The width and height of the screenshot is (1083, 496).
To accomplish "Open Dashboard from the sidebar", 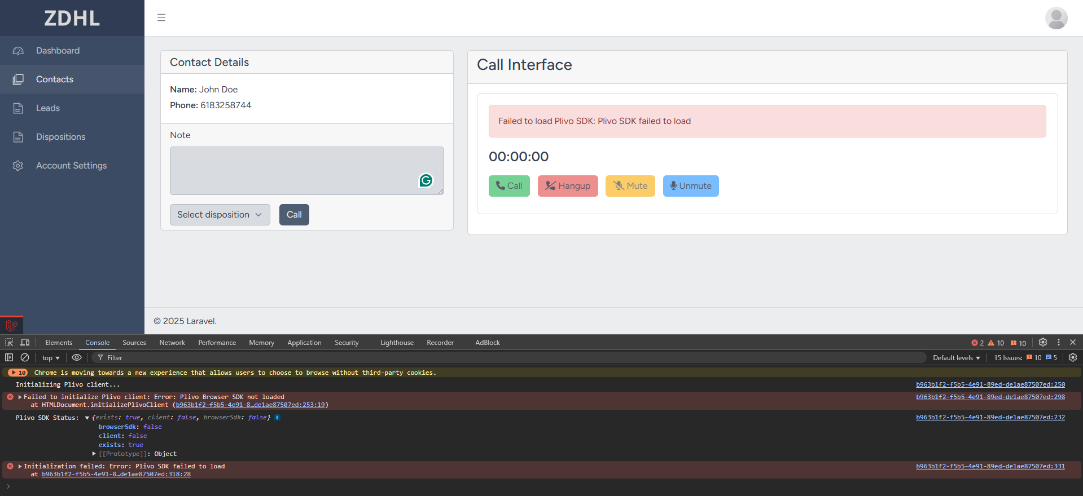I will pyautogui.click(x=72, y=51).
